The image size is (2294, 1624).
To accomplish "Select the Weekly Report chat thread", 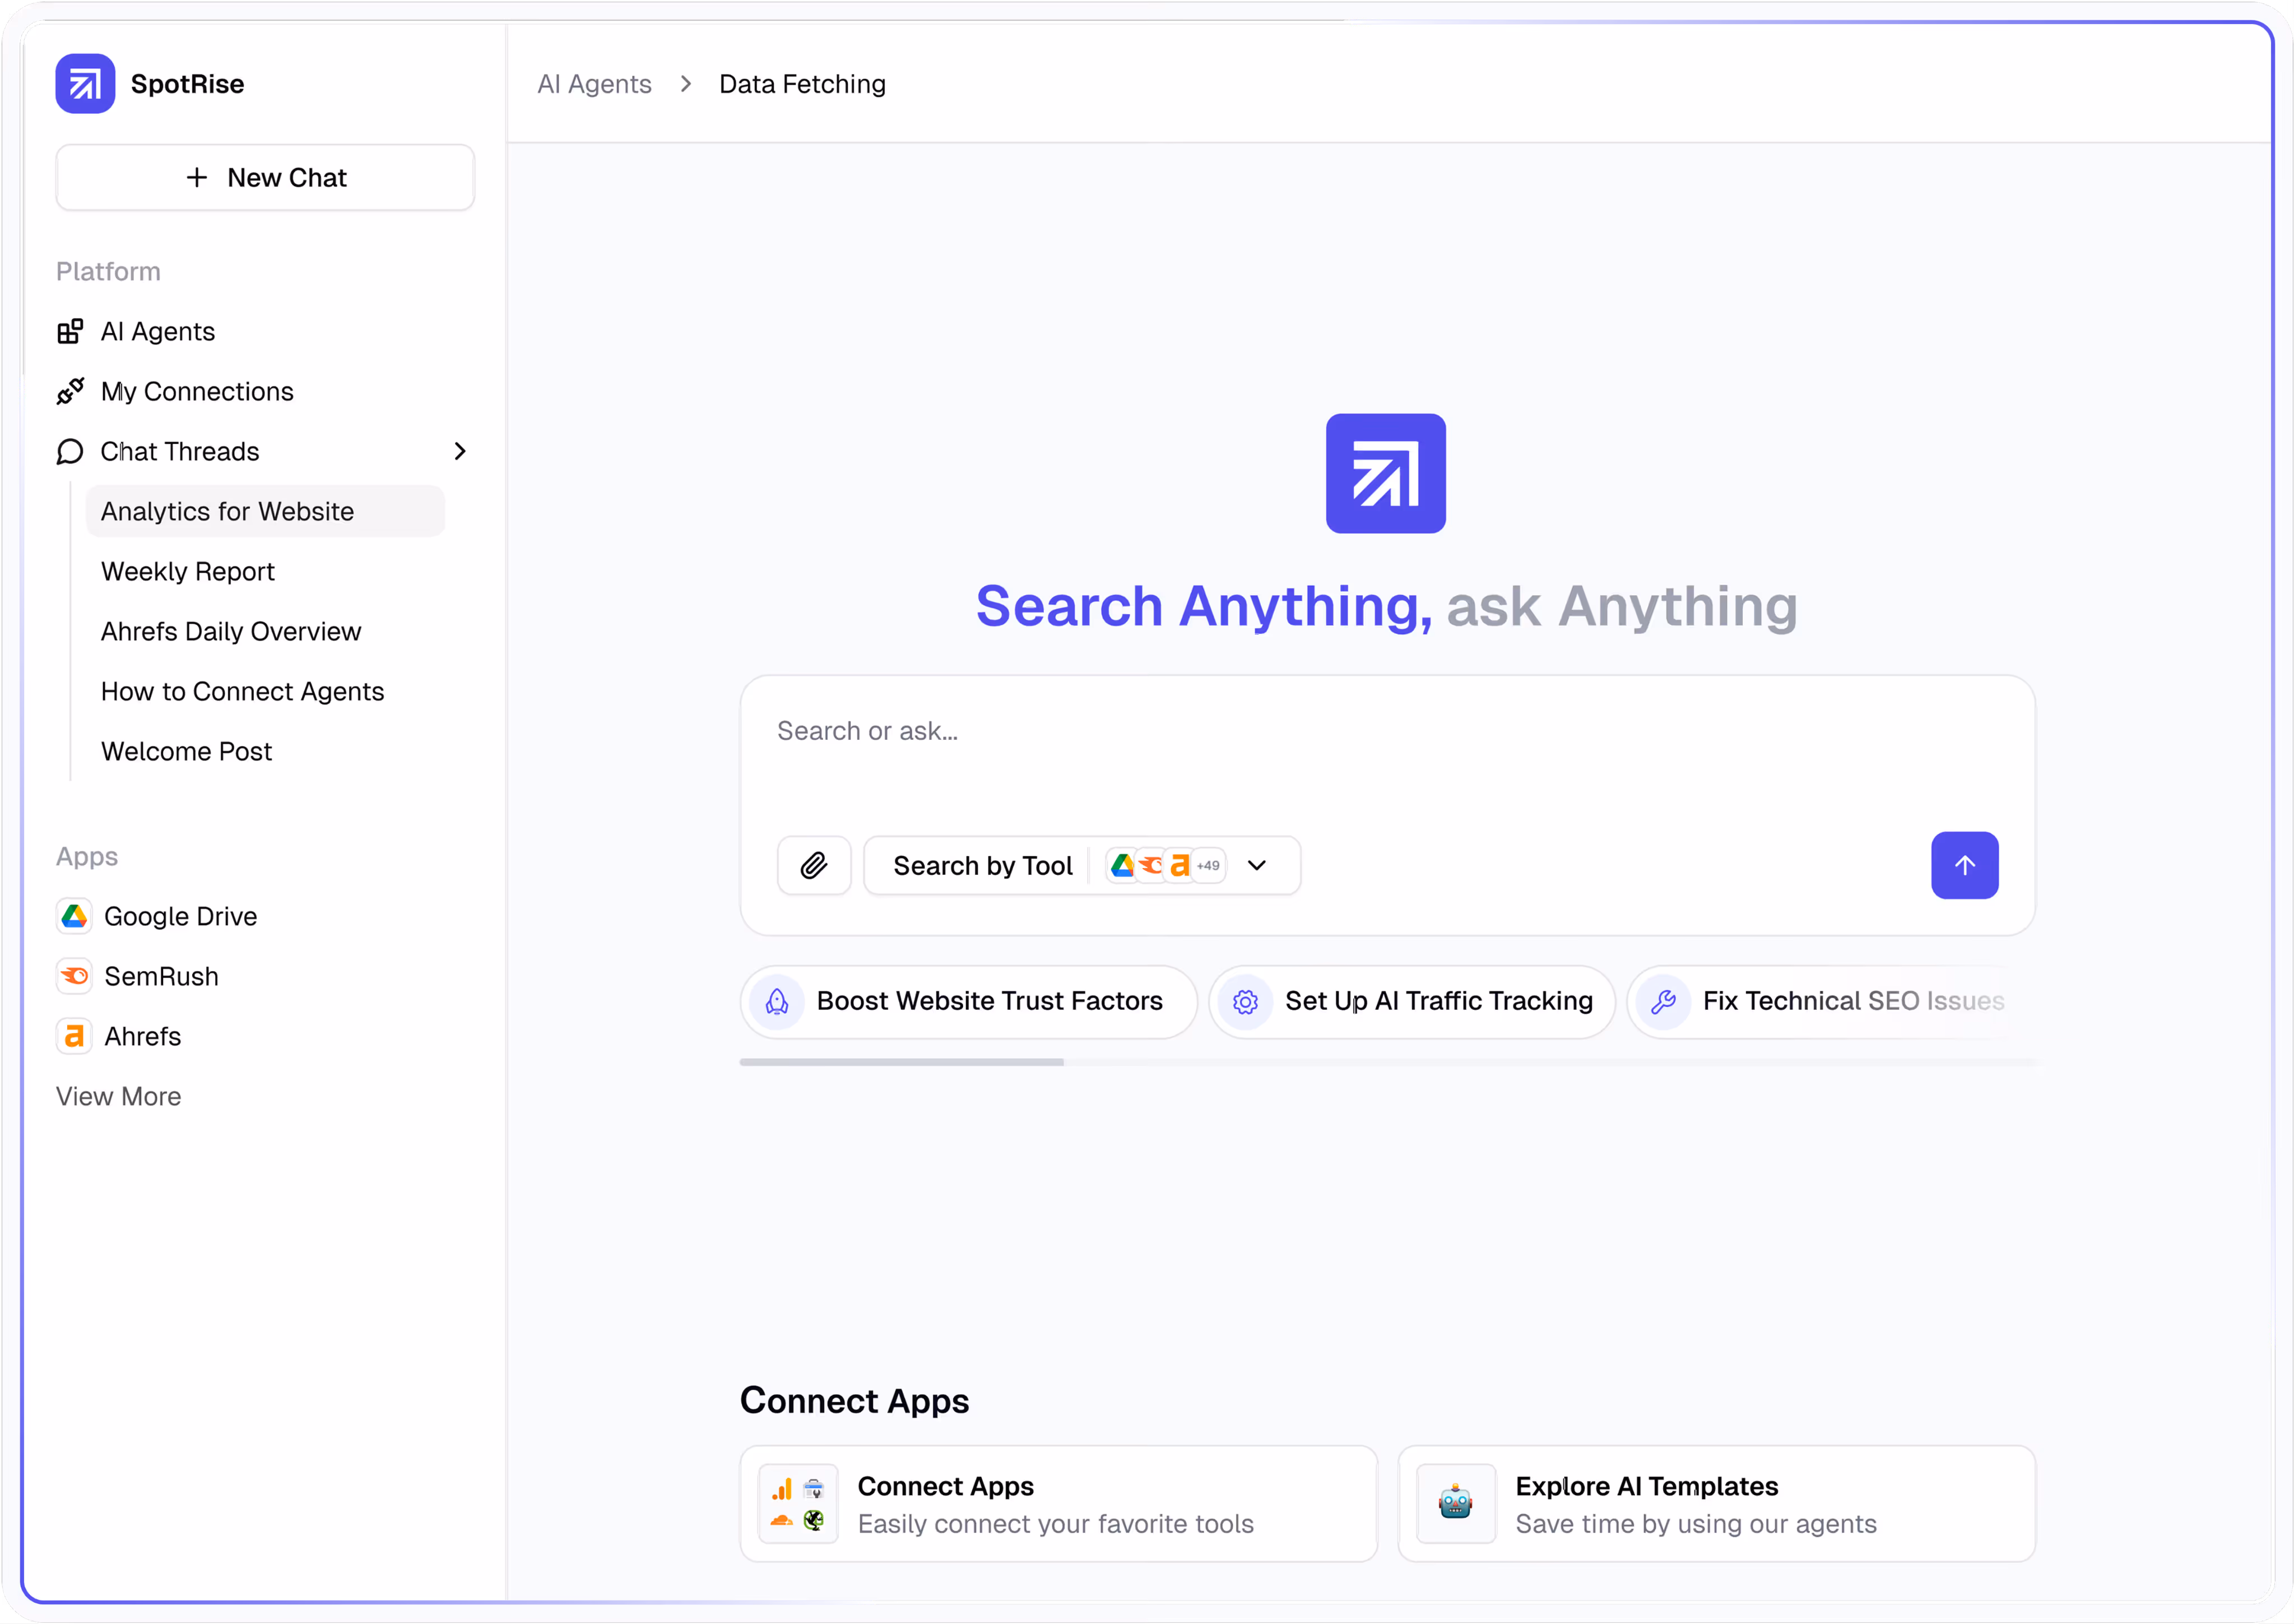I will [x=188, y=571].
